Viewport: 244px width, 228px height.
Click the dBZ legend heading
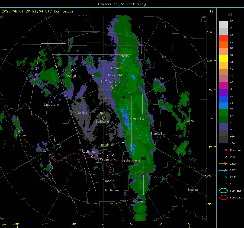point(230,14)
